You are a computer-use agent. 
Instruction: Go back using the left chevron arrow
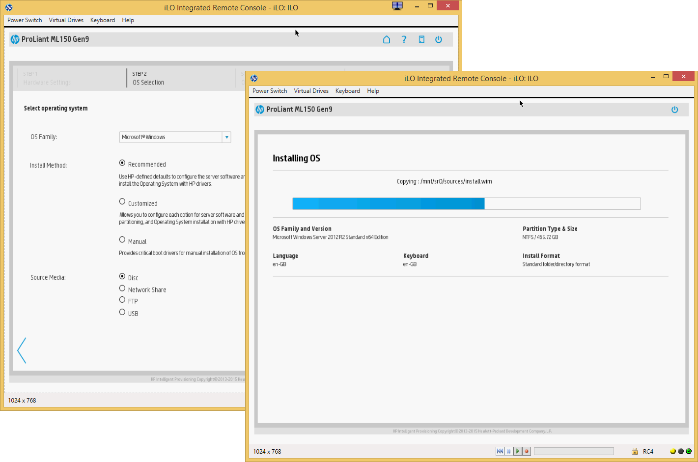(22, 350)
